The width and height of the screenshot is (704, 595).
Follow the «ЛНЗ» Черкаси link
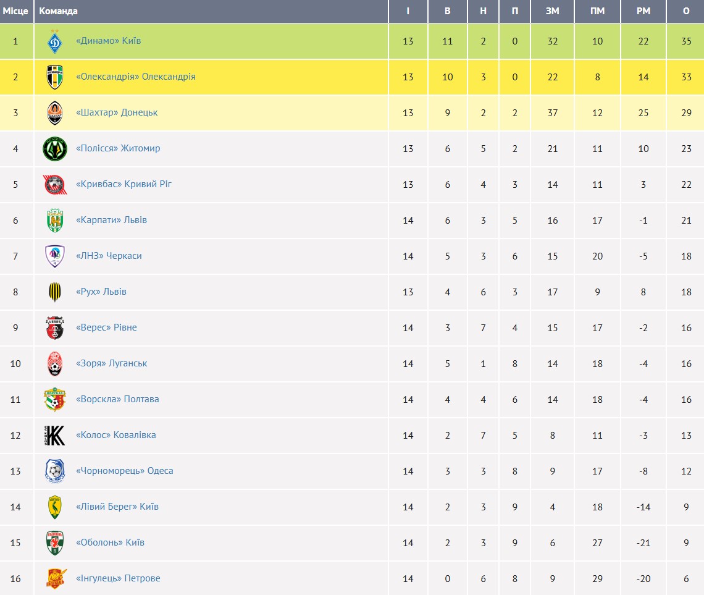pyautogui.click(x=109, y=256)
